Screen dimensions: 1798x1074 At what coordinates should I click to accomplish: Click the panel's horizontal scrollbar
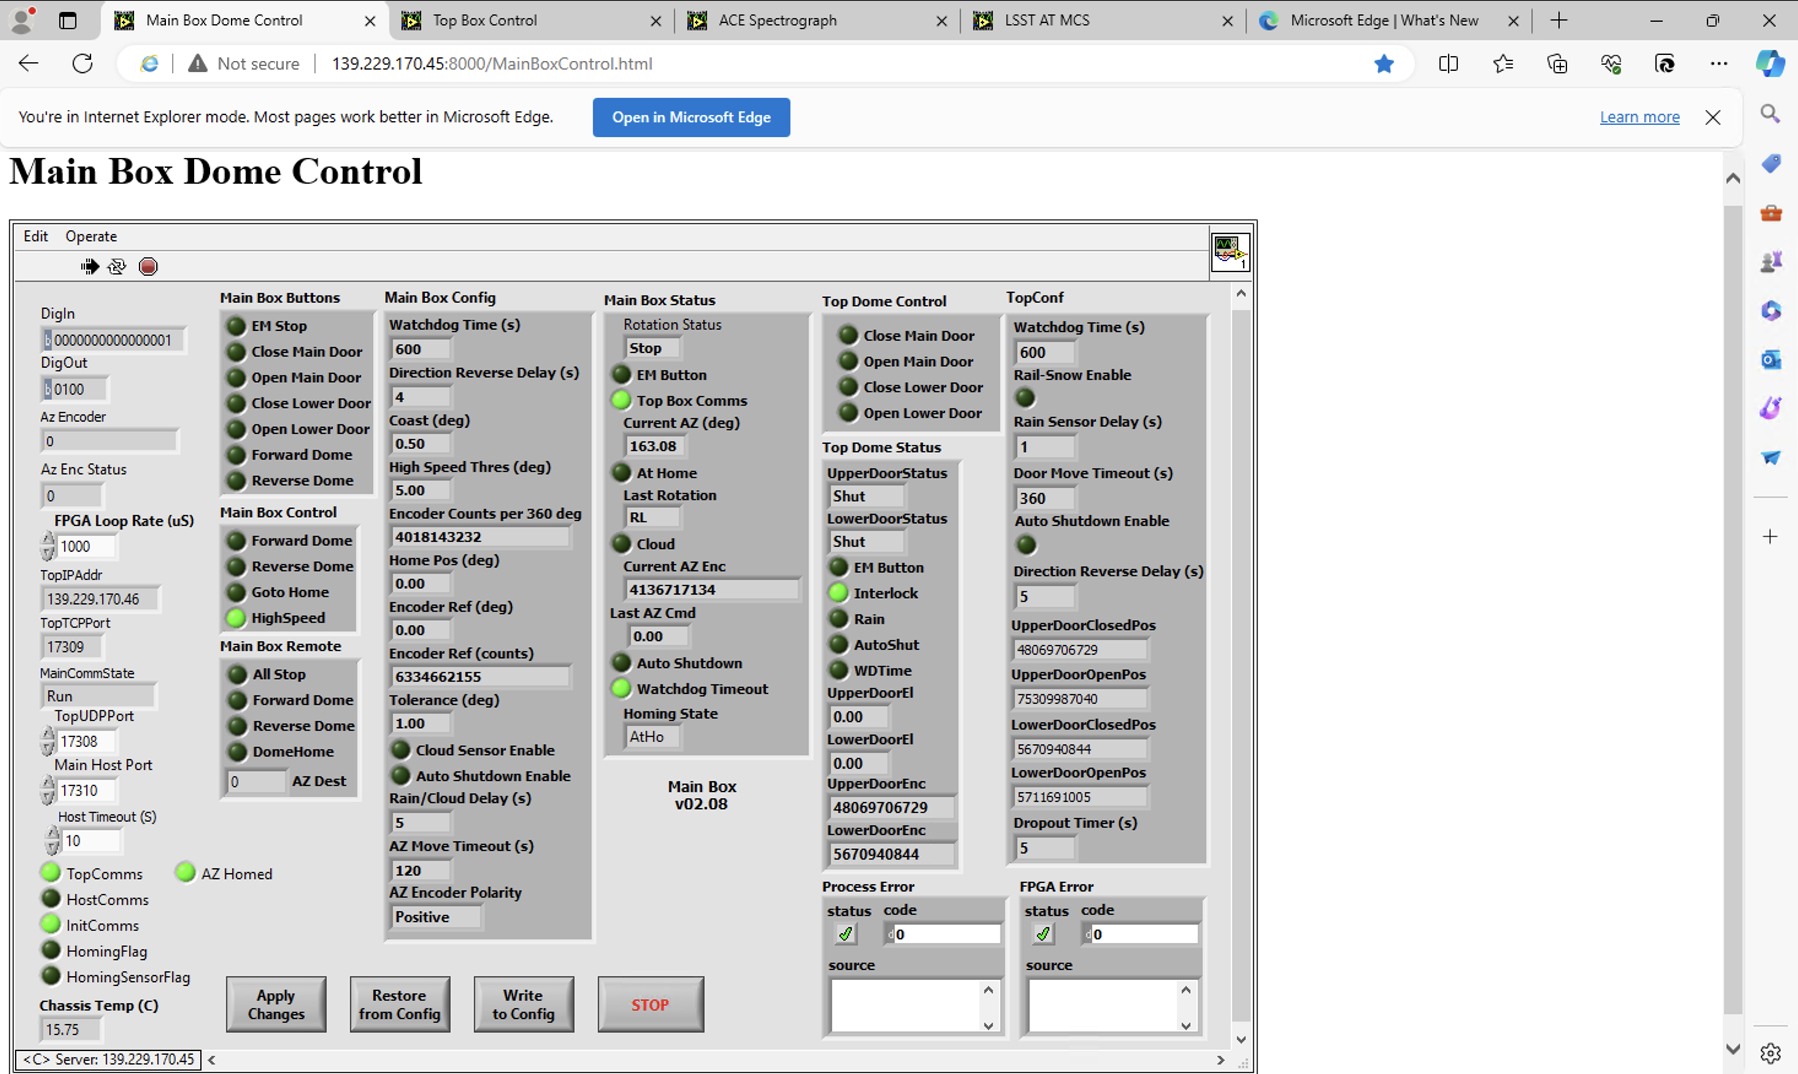pyautogui.click(x=716, y=1059)
